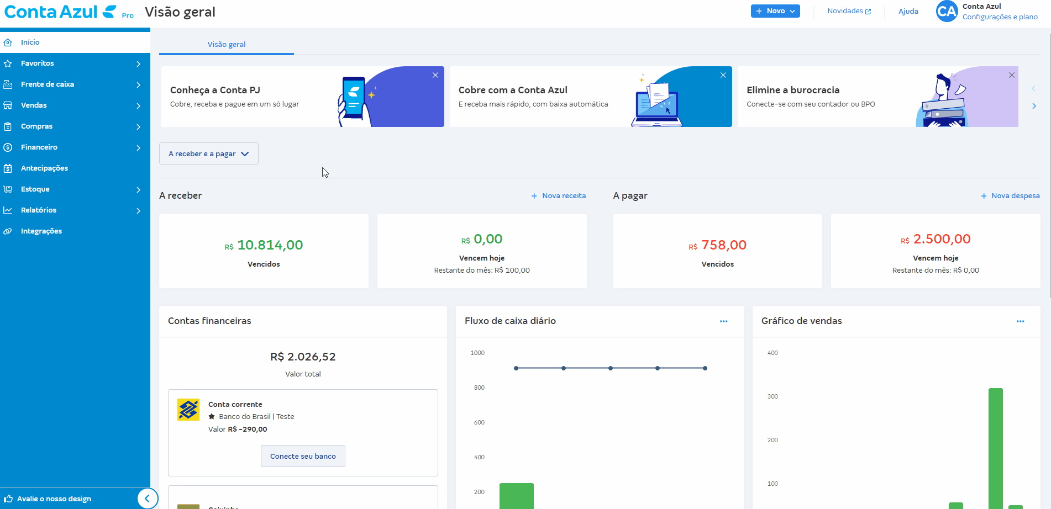Open Gráfico de vendas options menu
The image size is (1051, 509).
tap(1021, 321)
